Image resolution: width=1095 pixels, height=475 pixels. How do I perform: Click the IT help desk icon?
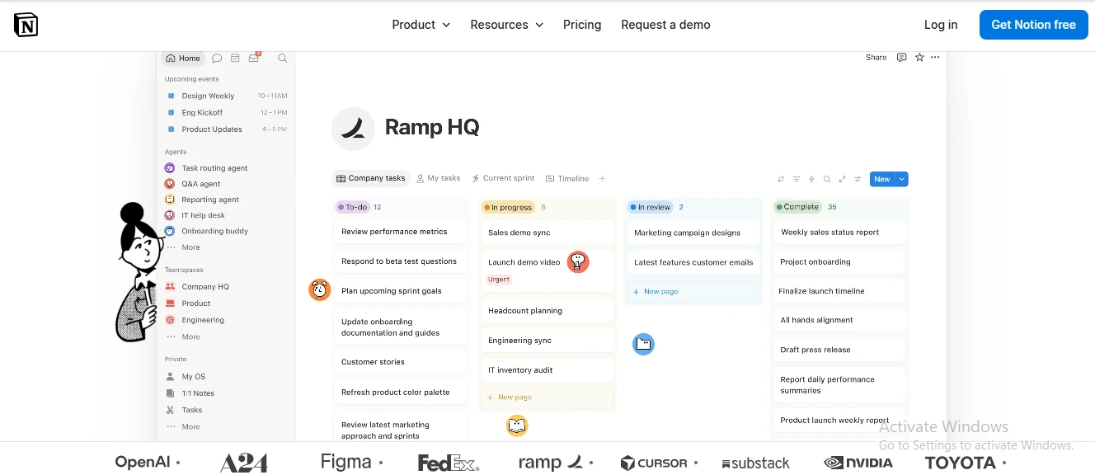(170, 215)
